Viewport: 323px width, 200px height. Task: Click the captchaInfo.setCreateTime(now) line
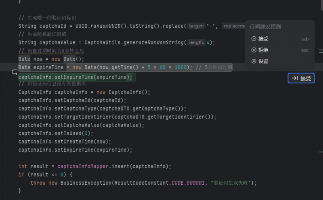[x=65, y=142]
